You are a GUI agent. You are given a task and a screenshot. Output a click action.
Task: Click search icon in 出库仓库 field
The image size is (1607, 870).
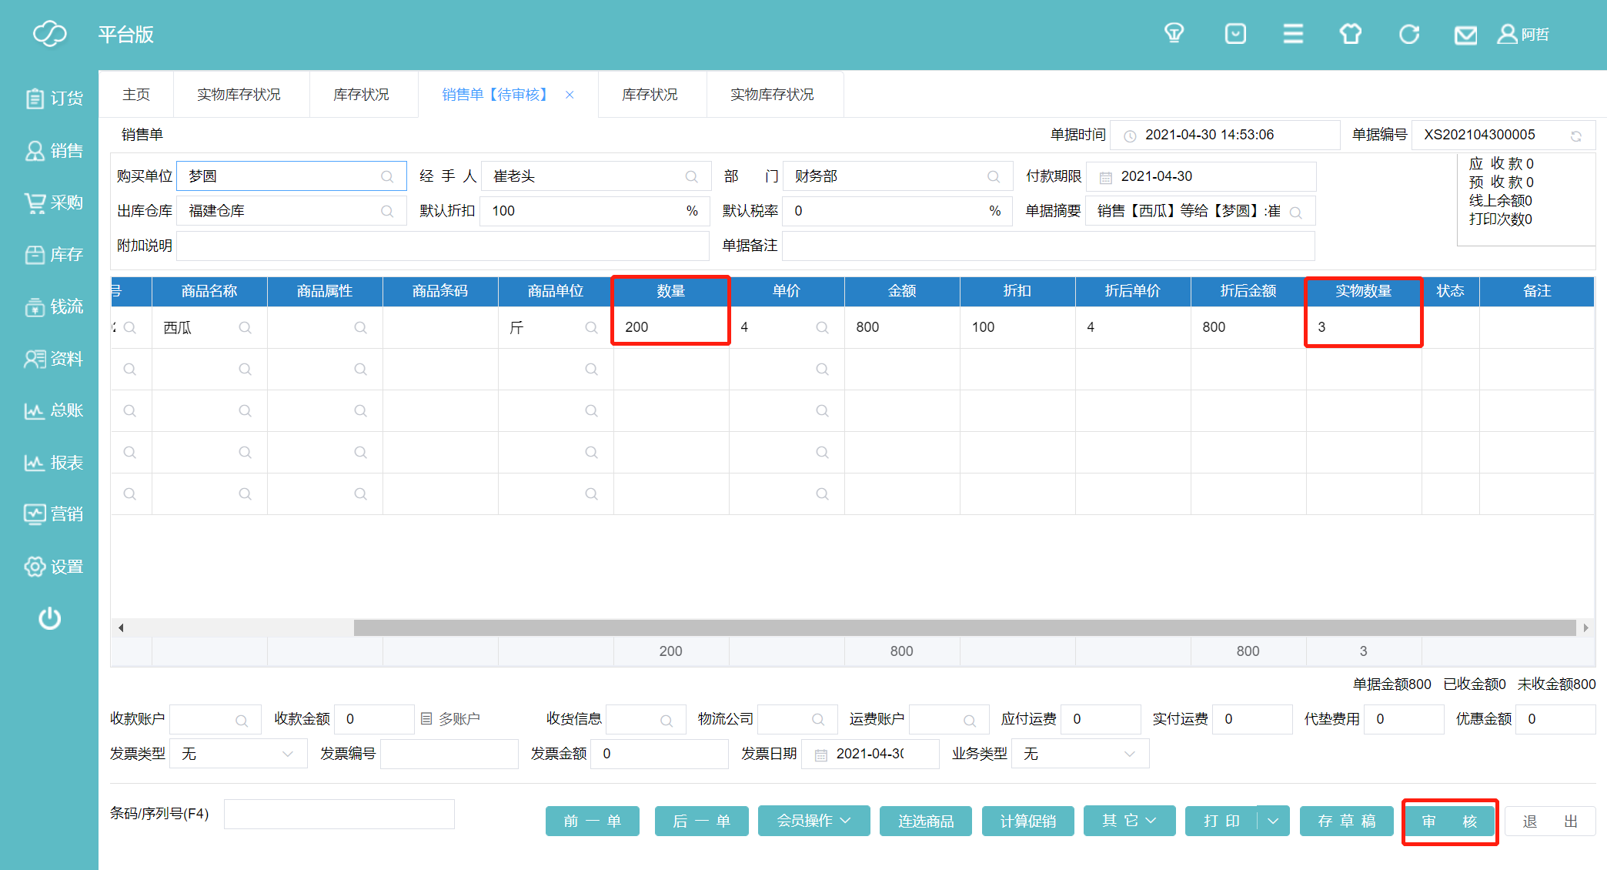pos(387,212)
